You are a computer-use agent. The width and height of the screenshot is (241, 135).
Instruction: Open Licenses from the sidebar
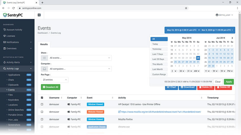click(11, 36)
